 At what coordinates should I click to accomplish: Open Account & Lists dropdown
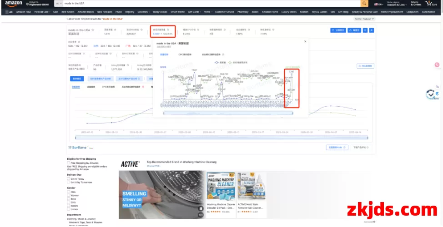click(397, 4)
